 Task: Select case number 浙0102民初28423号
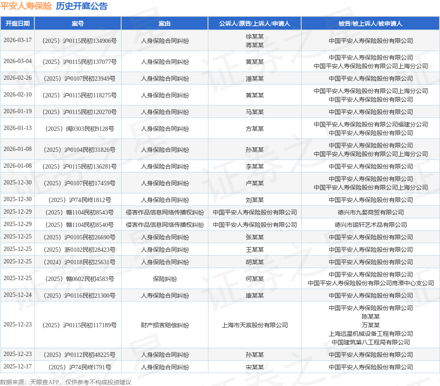tap(79, 250)
